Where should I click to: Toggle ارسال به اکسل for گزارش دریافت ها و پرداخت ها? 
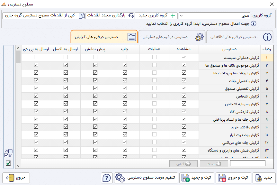66,72
